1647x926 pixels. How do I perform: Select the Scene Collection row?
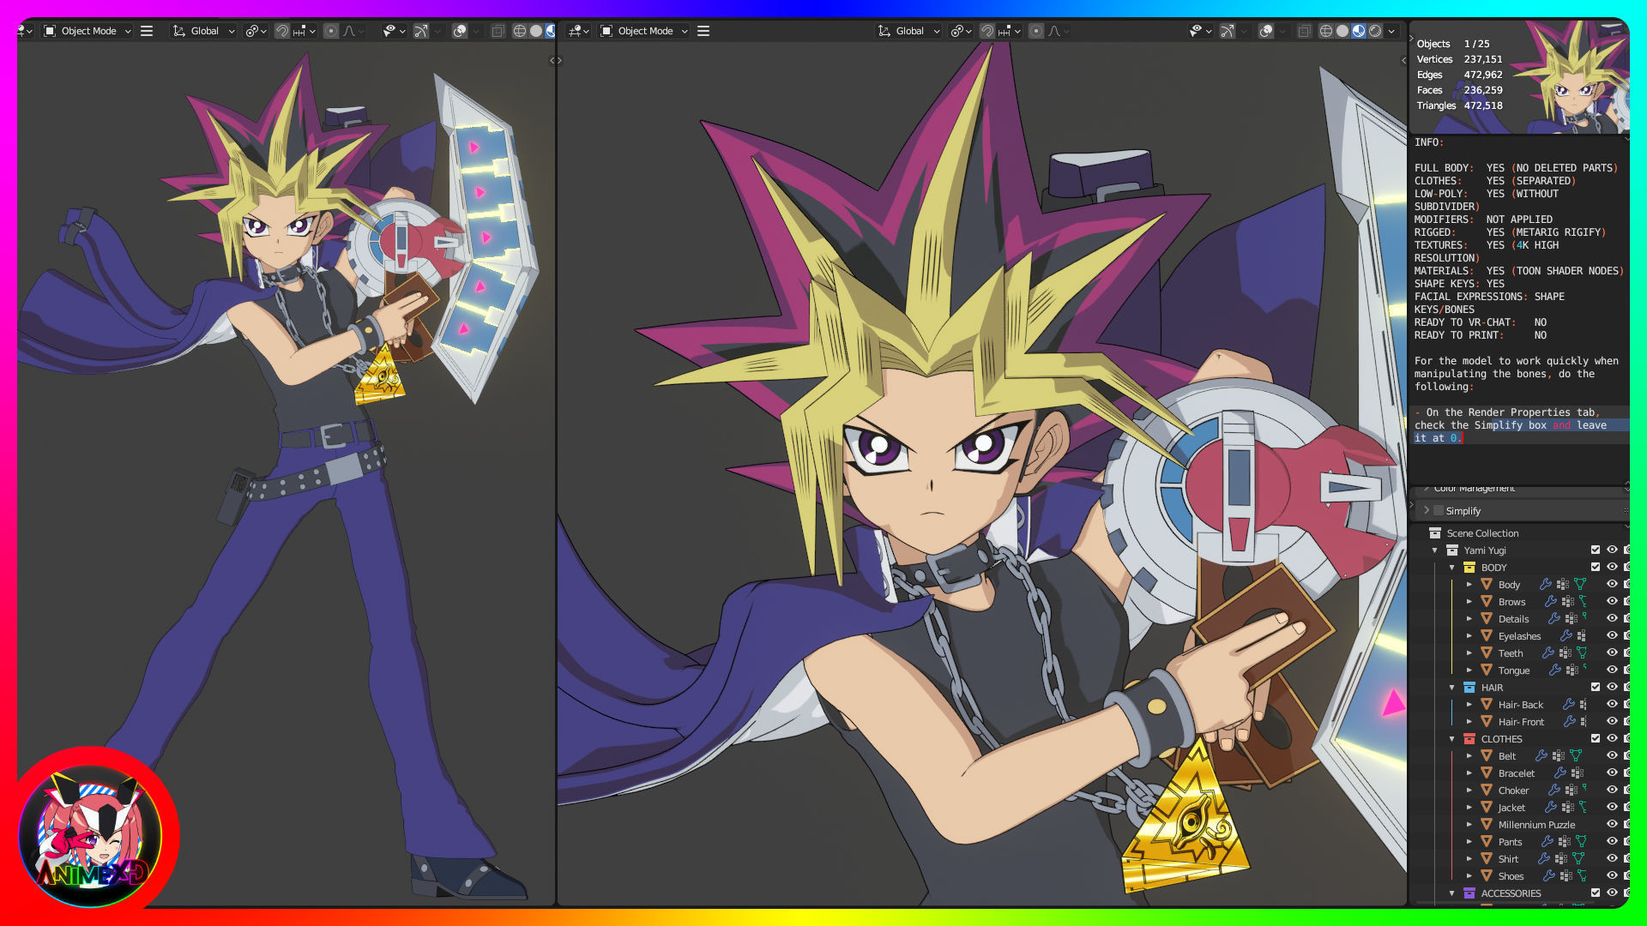1519,532
